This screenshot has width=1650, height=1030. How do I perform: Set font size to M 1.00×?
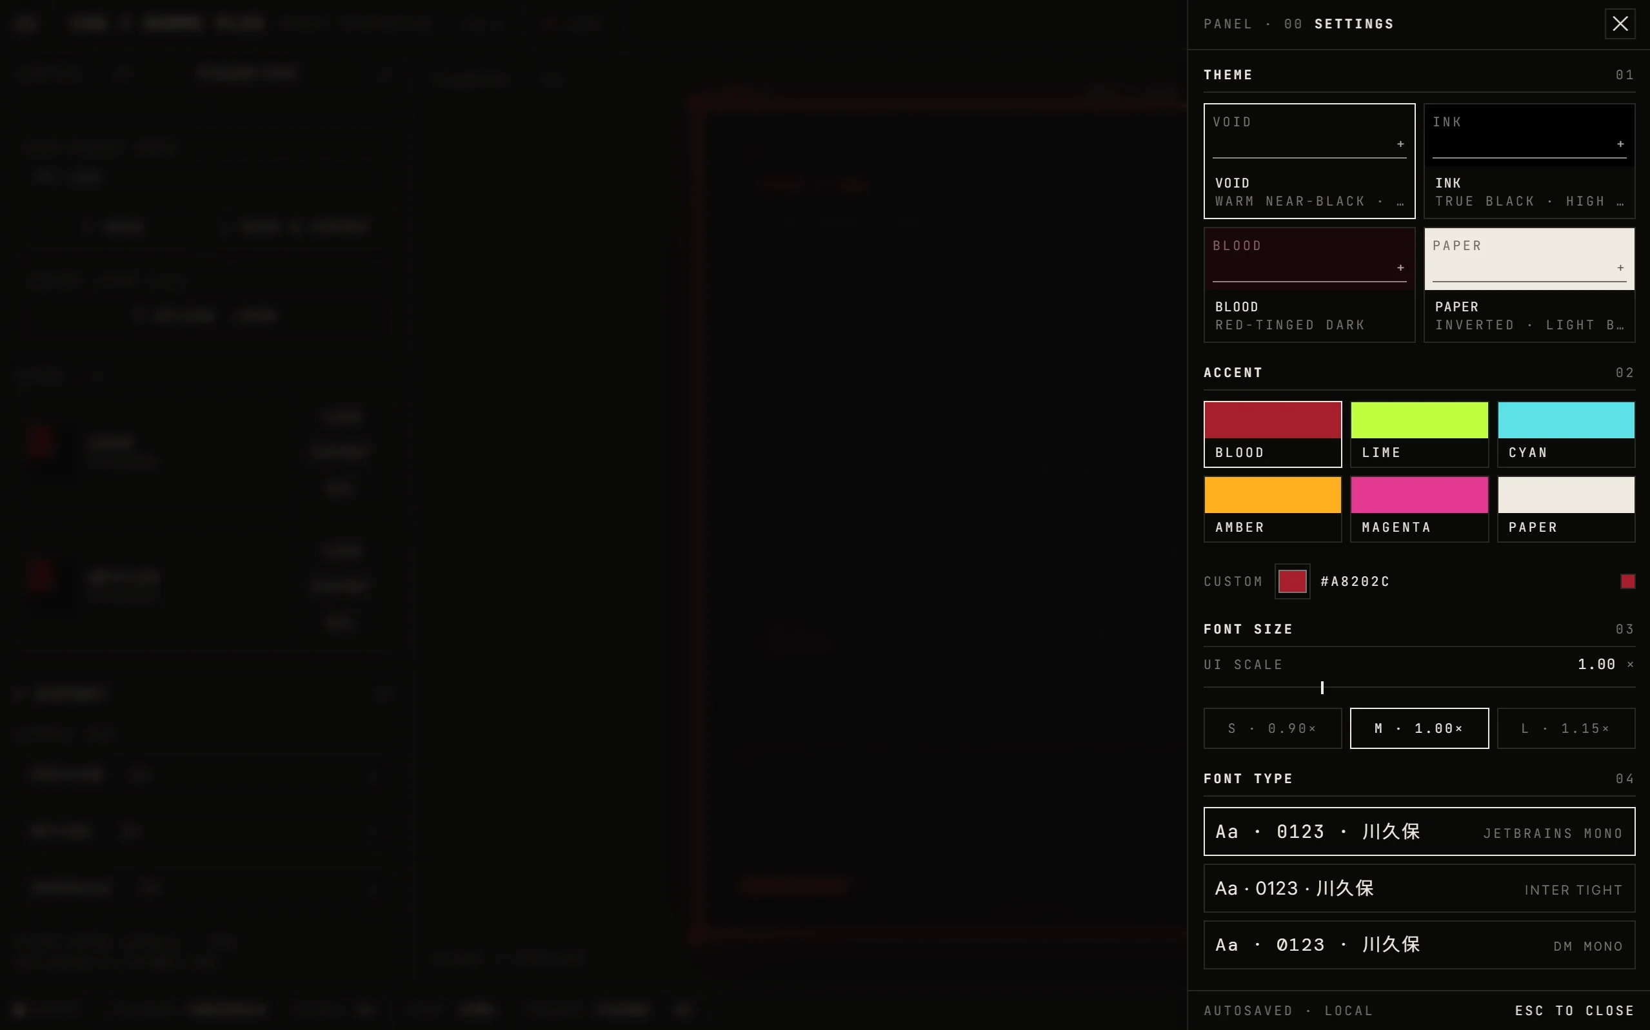pyautogui.click(x=1419, y=729)
